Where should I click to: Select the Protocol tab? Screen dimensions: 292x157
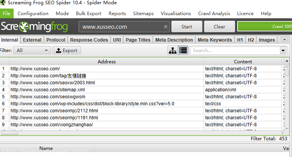pos(56,40)
